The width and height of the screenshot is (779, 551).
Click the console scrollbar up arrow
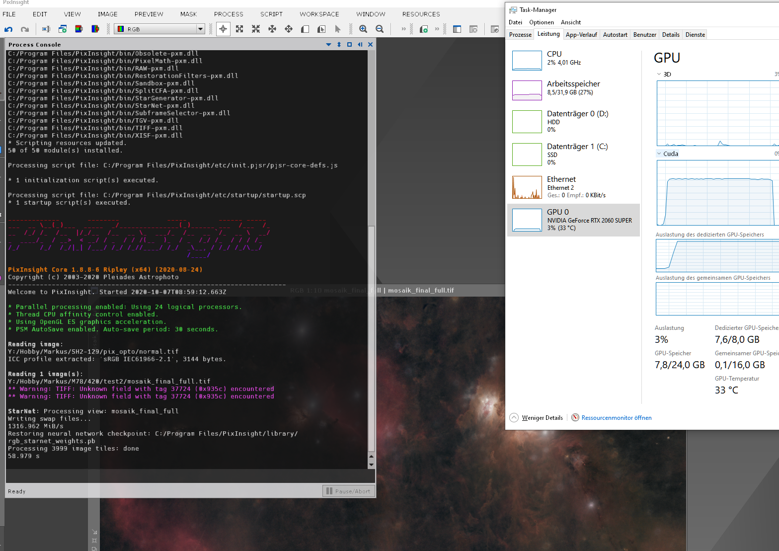click(x=371, y=456)
